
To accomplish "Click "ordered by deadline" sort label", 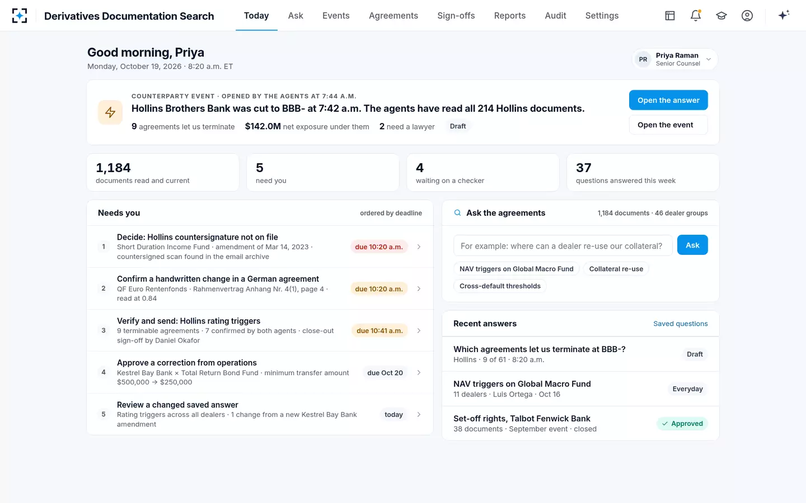I will click(391, 213).
